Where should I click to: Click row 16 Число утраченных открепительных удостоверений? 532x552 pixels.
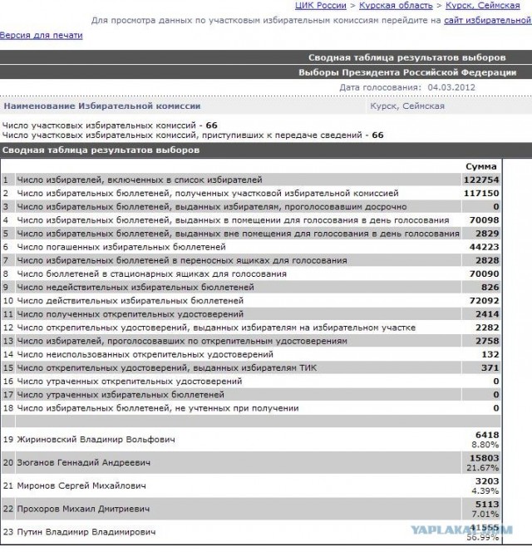[130, 382]
